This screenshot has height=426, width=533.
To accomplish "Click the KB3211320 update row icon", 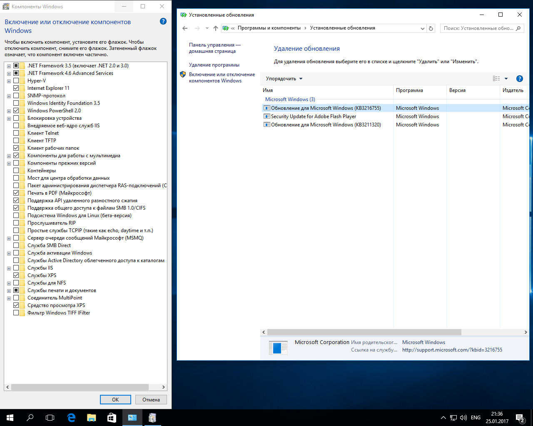I will 267,125.
